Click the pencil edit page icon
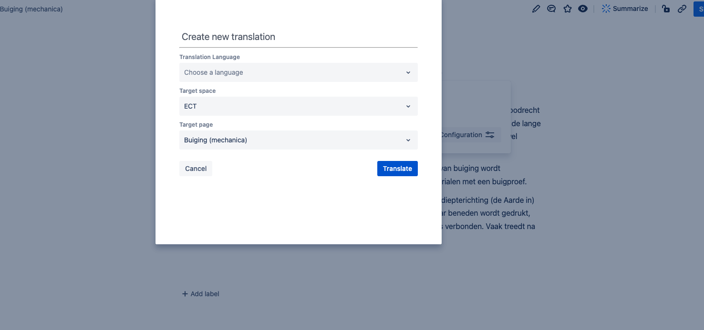This screenshot has width=704, height=330. (536, 9)
